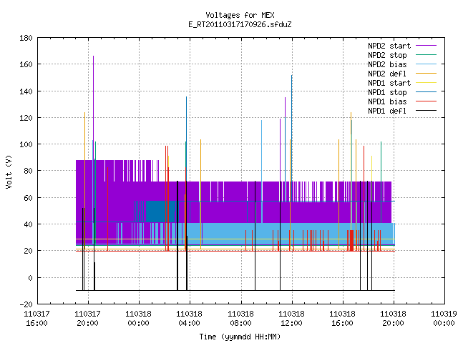
Task: Click the light blue NPD2 bias legend line
Action: click(x=426, y=64)
